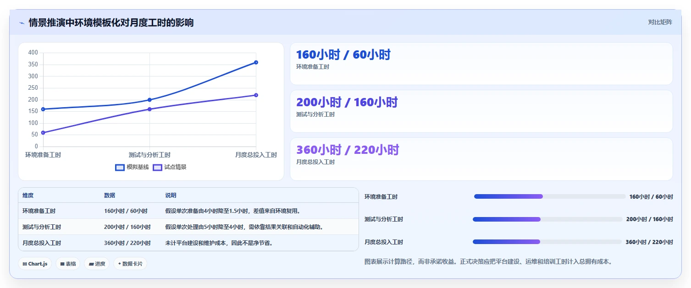Toggle the 模拟基线 legend entry
Viewport: 691px width, 288px height.
132,167
